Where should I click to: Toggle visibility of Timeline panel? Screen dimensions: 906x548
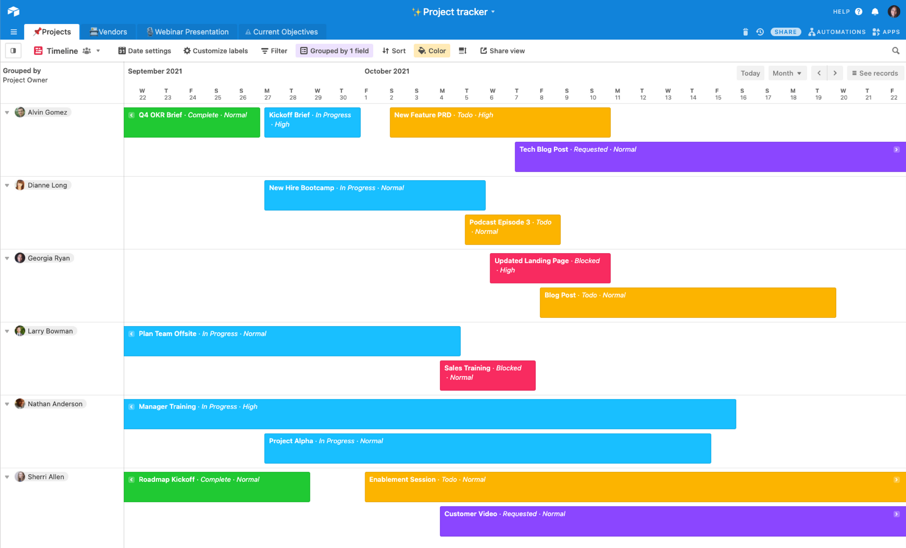[13, 50]
